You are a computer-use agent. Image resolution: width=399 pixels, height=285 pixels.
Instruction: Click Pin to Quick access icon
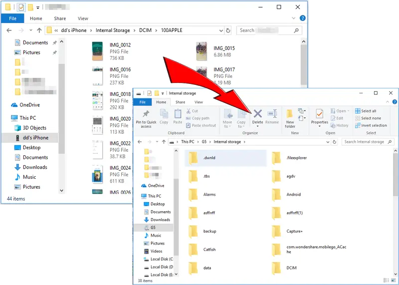pyautogui.click(x=146, y=114)
